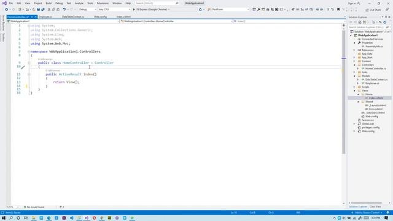Click the screwdriver quick actions icon in margin
The width and height of the screenshot is (393, 221).
click(23, 67)
